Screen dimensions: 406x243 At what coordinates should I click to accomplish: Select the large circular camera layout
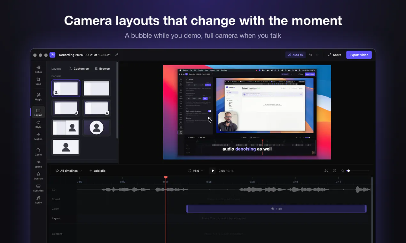click(97, 128)
